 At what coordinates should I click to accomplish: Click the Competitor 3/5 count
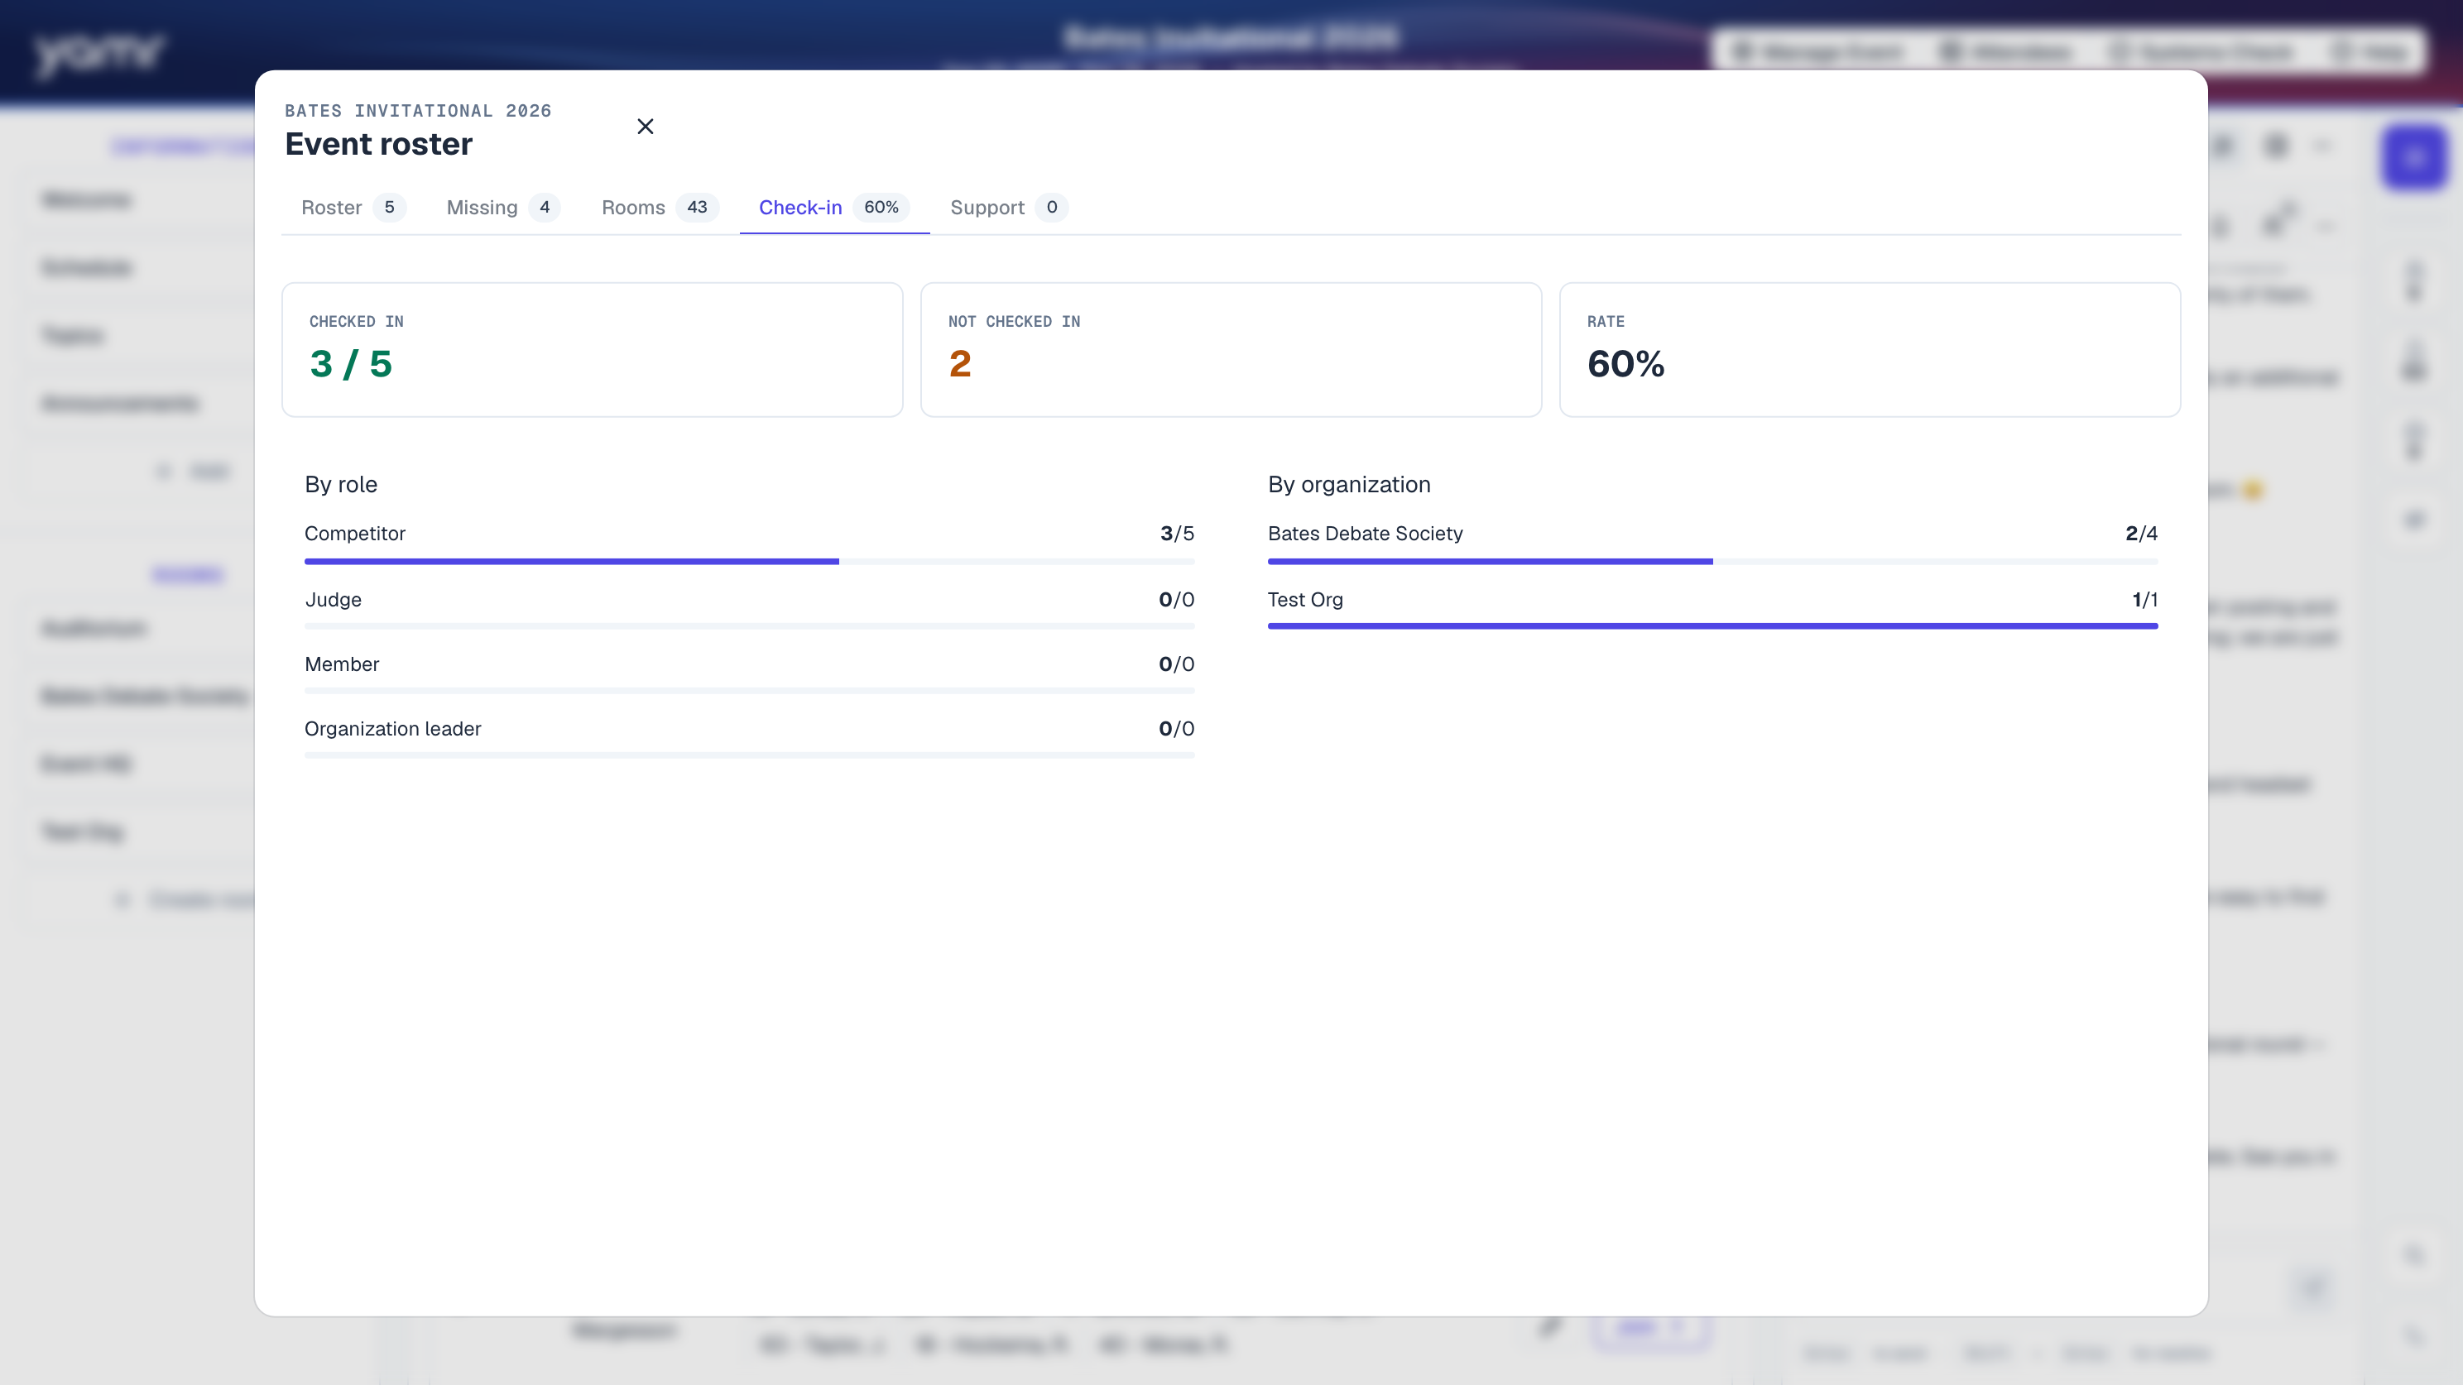tap(1177, 534)
